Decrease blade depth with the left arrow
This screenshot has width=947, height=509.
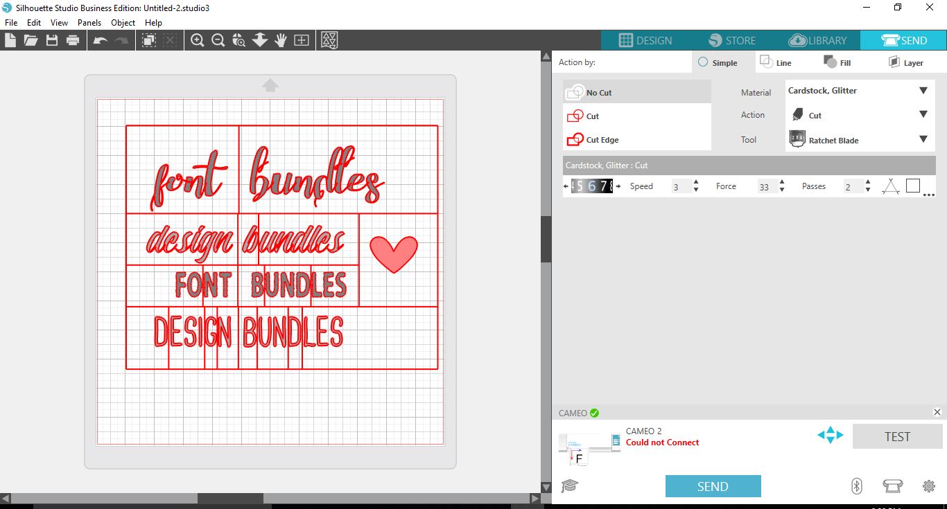pos(566,186)
